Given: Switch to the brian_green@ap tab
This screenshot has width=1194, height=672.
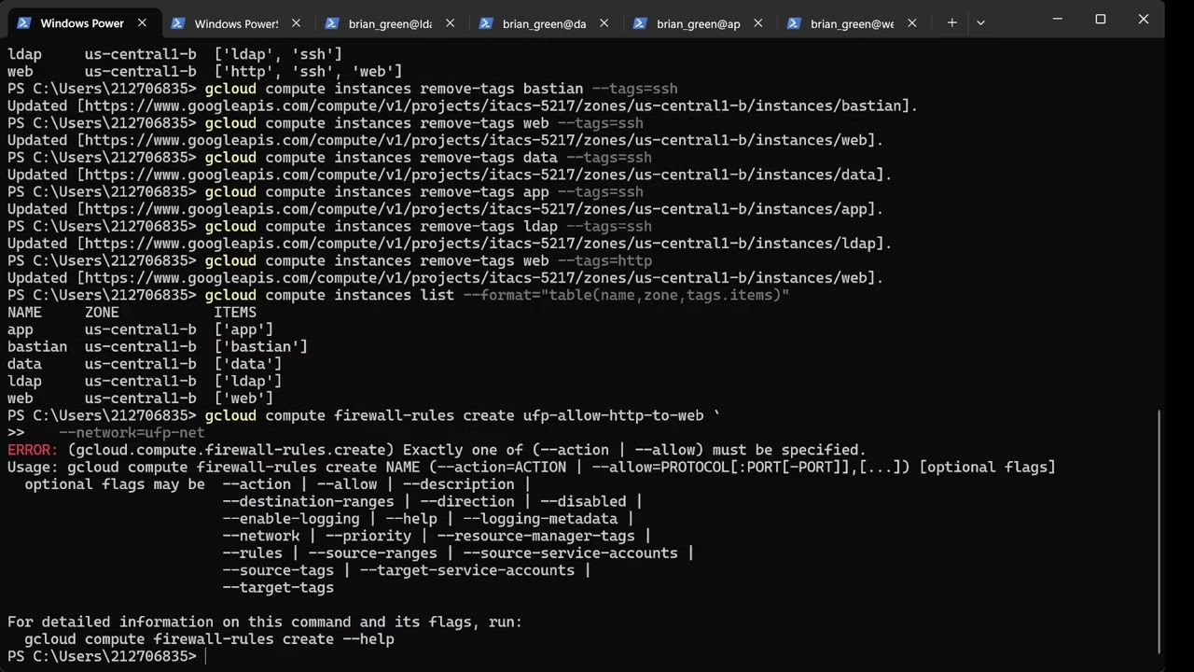Looking at the screenshot, I should [698, 23].
